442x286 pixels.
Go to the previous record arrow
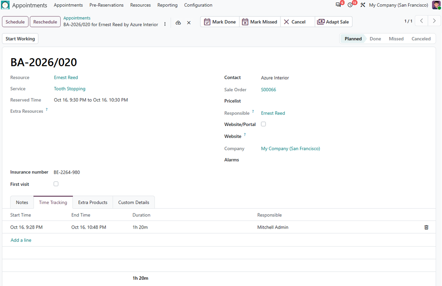[x=422, y=21]
